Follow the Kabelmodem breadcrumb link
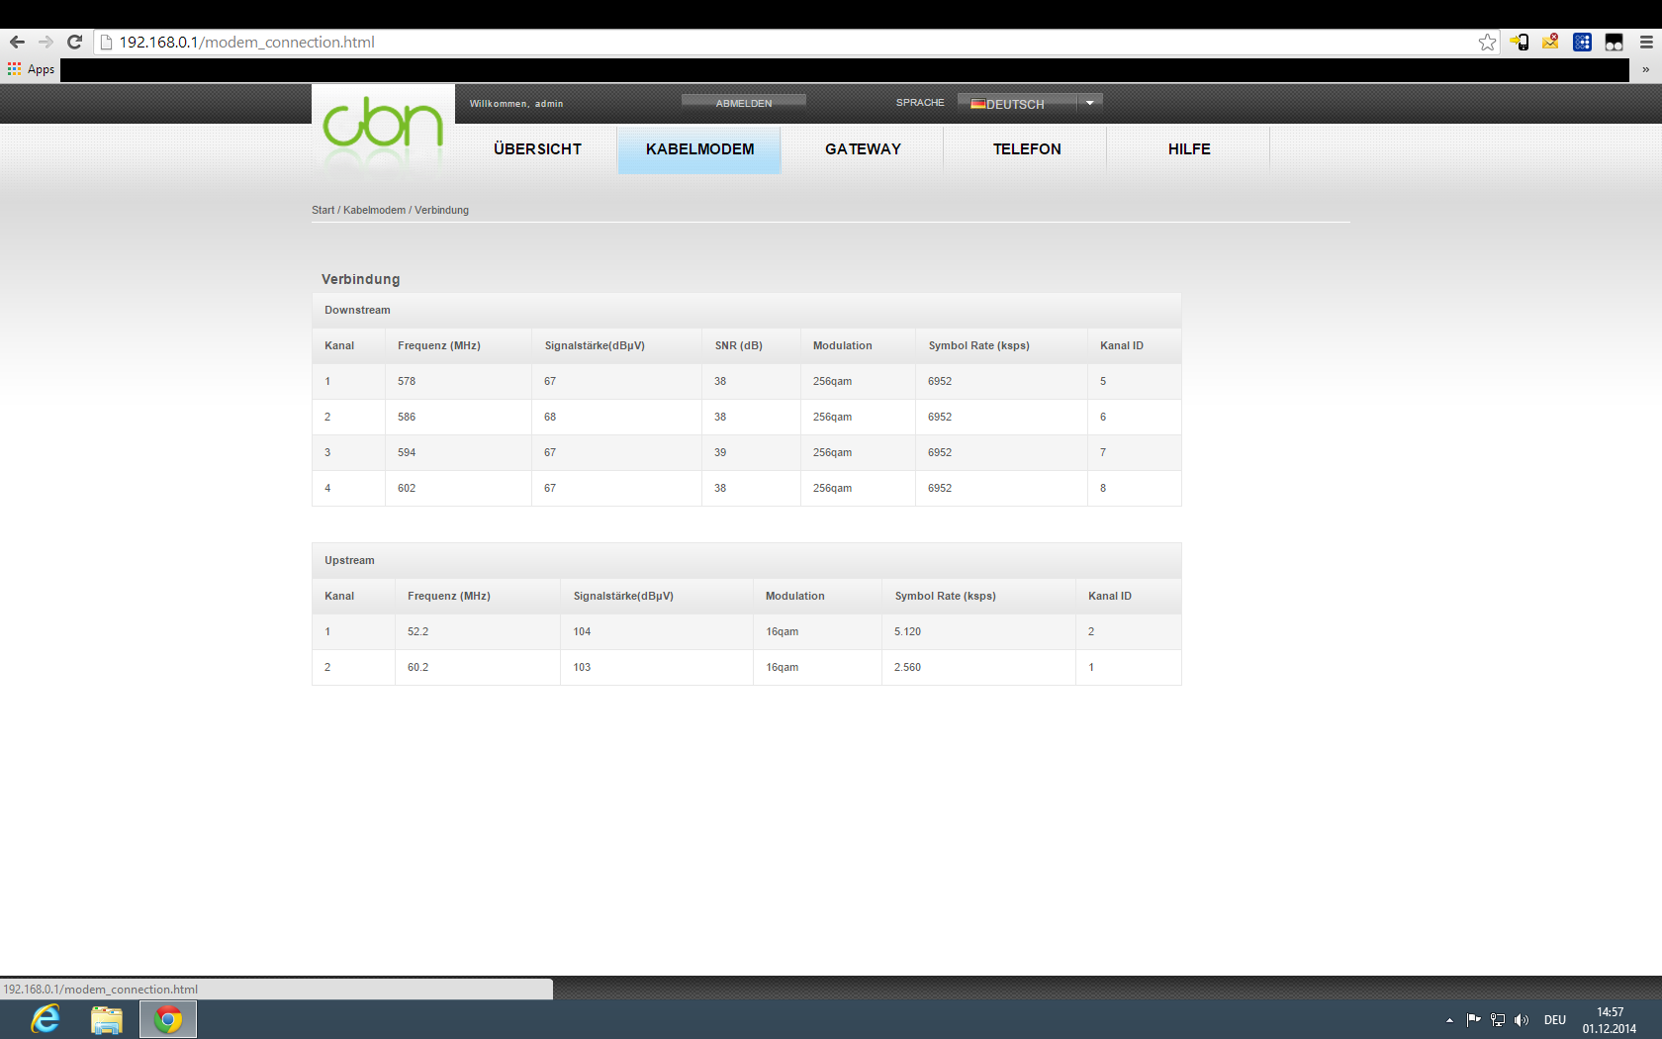The width and height of the screenshot is (1662, 1039). [x=374, y=210]
